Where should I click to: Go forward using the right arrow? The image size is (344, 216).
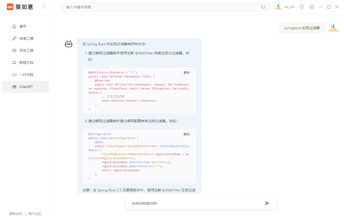[53, 7]
